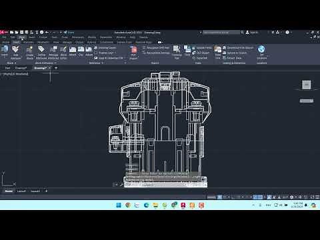Click Download from Source button

238,47
